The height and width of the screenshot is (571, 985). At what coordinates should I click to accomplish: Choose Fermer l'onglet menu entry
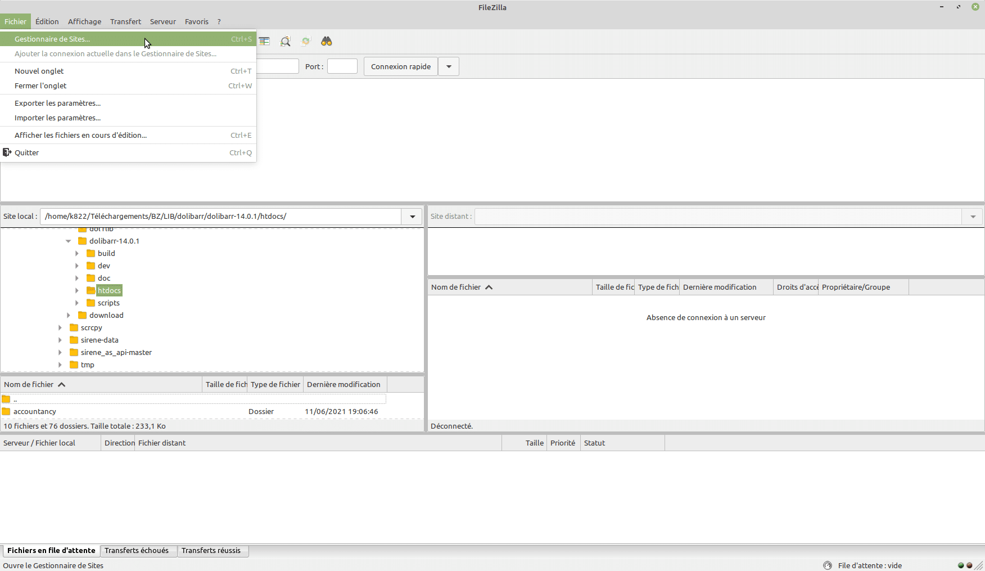tap(128, 86)
